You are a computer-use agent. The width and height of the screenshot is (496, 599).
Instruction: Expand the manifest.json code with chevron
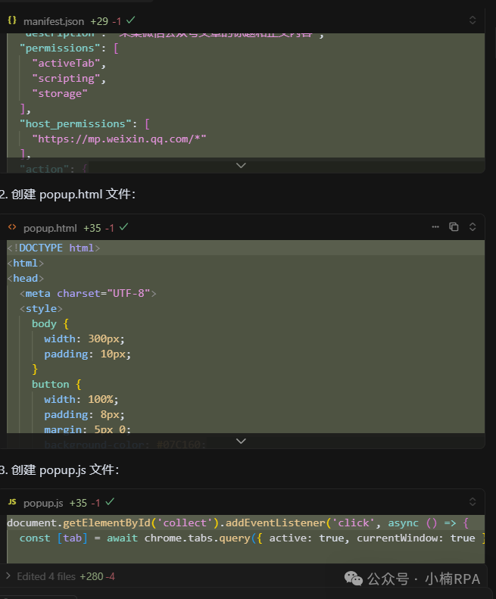pyautogui.click(x=241, y=165)
